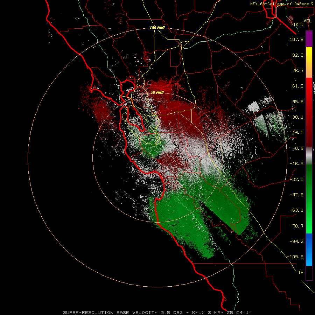Select the yellow-orange segment of color bar
The height and width of the screenshot is (315, 315).
(x=309, y=63)
